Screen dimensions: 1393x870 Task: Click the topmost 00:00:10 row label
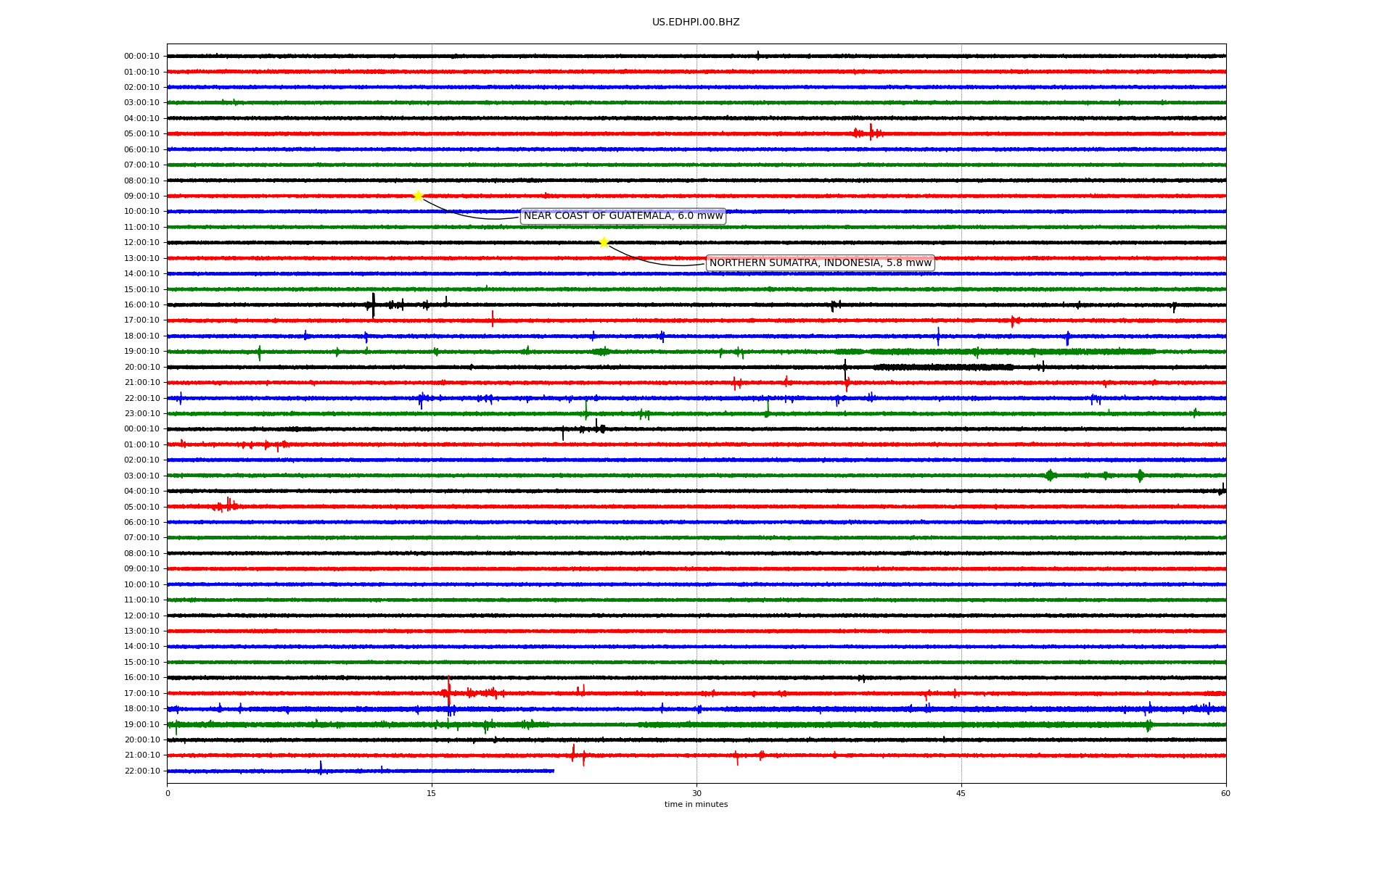(x=141, y=57)
